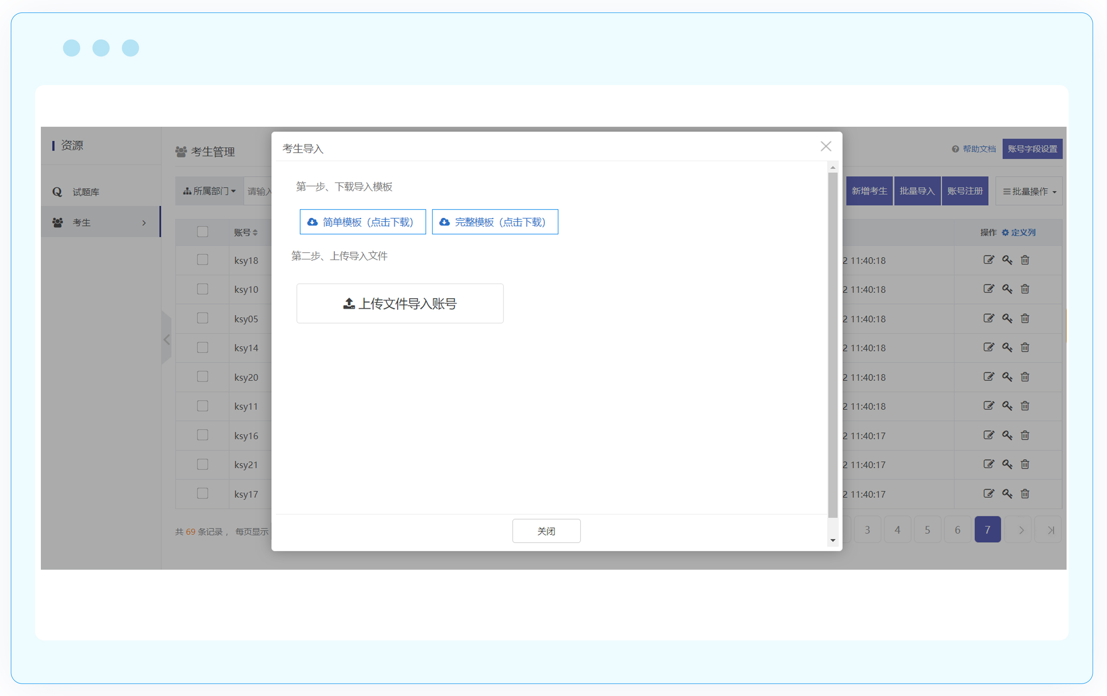This screenshot has height=696, width=1107.
Task: Check the ksy18 row checkbox
Action: click(202, 260)
